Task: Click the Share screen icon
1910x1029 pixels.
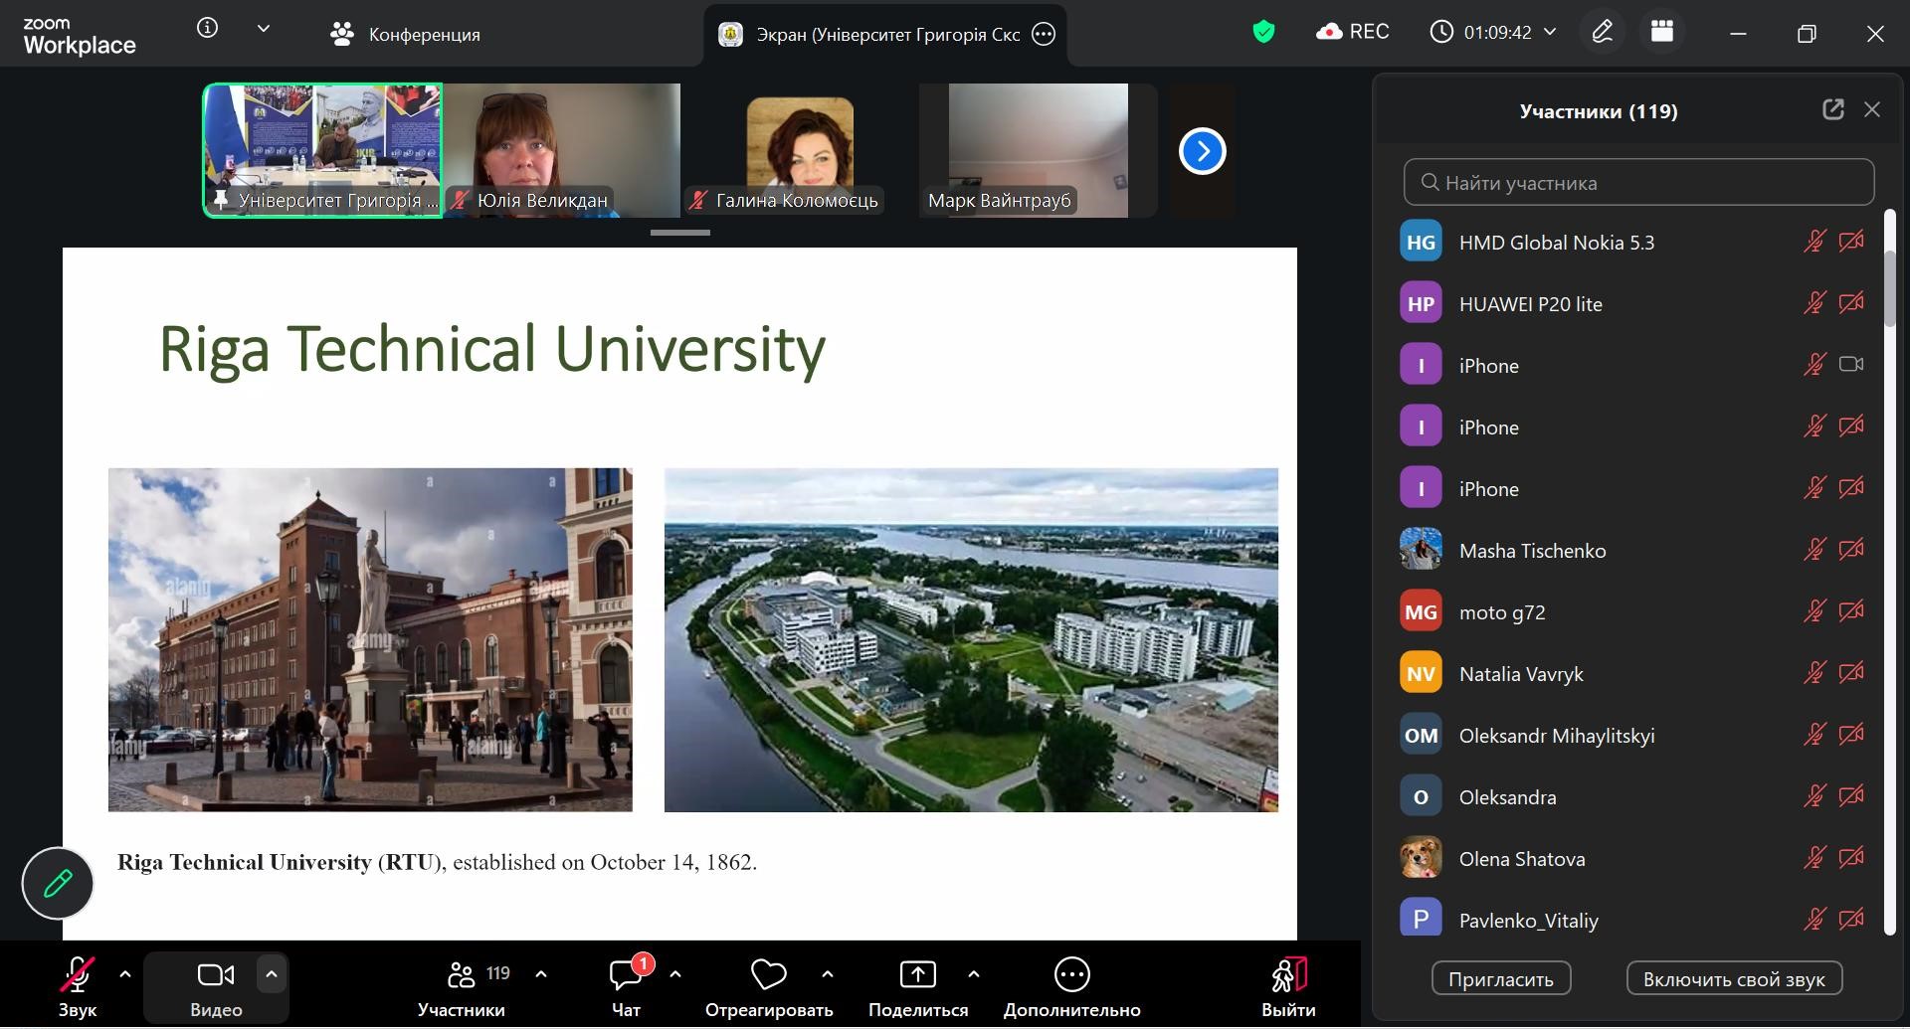Action: pos(917,976)
